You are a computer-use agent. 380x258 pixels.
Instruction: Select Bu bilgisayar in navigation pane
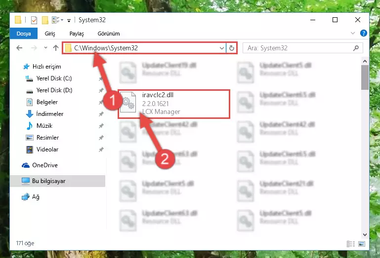(48, 181)
